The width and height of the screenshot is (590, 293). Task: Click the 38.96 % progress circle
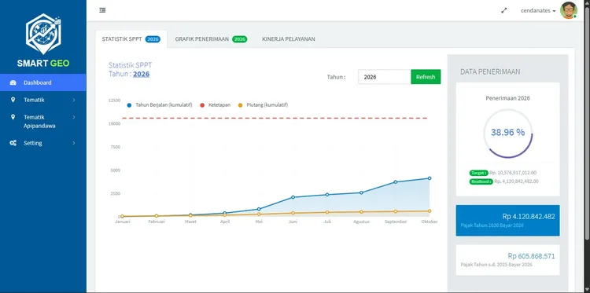tap(507, 133)
